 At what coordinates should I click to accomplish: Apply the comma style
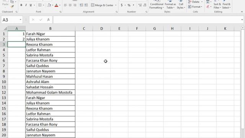(134, 5)
